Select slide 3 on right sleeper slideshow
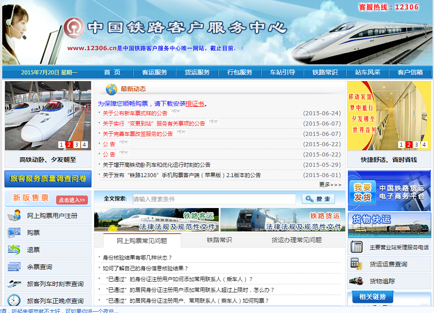The width and height of the screenshot is (434, 313). (x=416, y=144)
